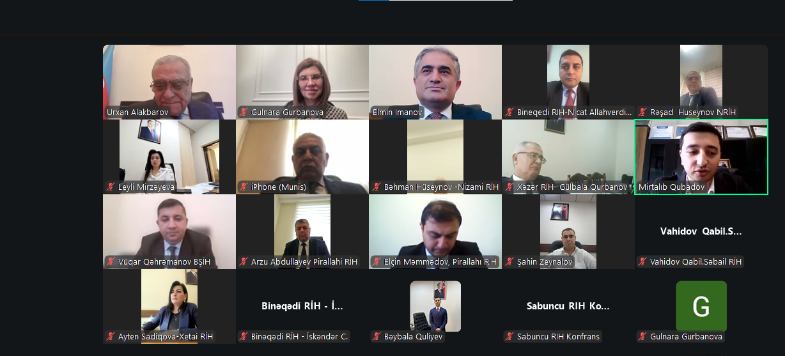Select the green G avatar of Gulnara Gurbanova
Viewport: 785px width, 356px height.
[x=701, y=306]
